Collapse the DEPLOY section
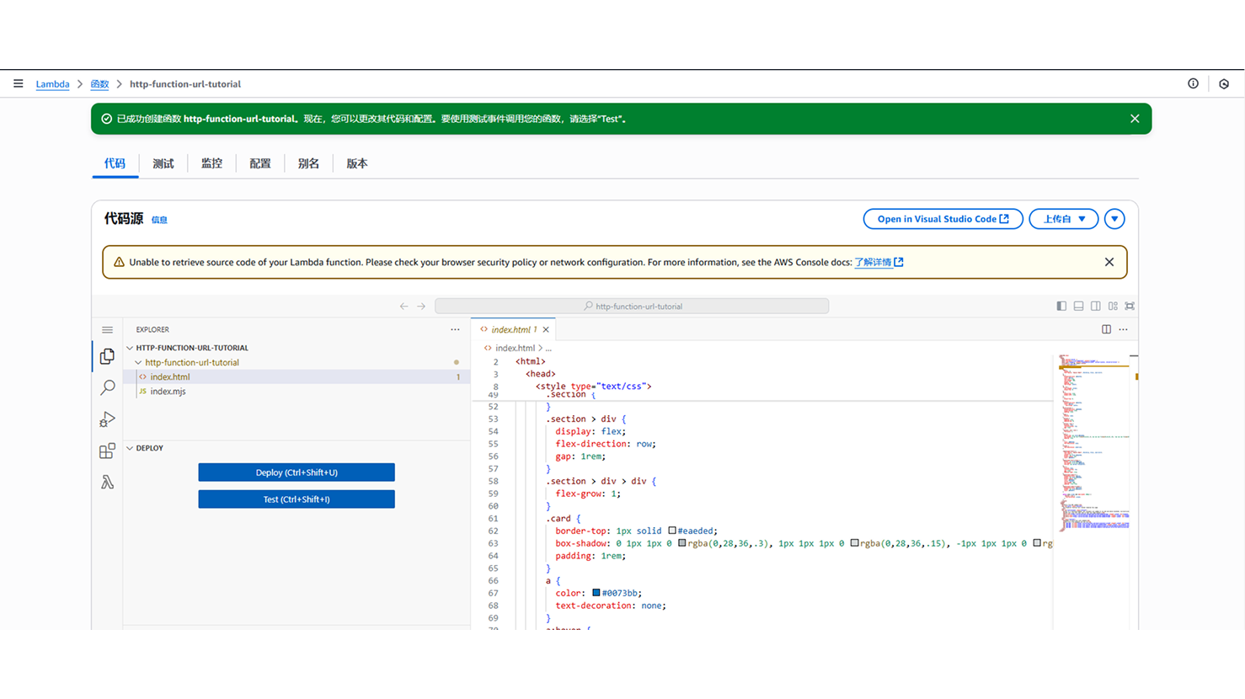Image resolution: width=1245 pixels, height=699 pixels. [x=131, y=448]
